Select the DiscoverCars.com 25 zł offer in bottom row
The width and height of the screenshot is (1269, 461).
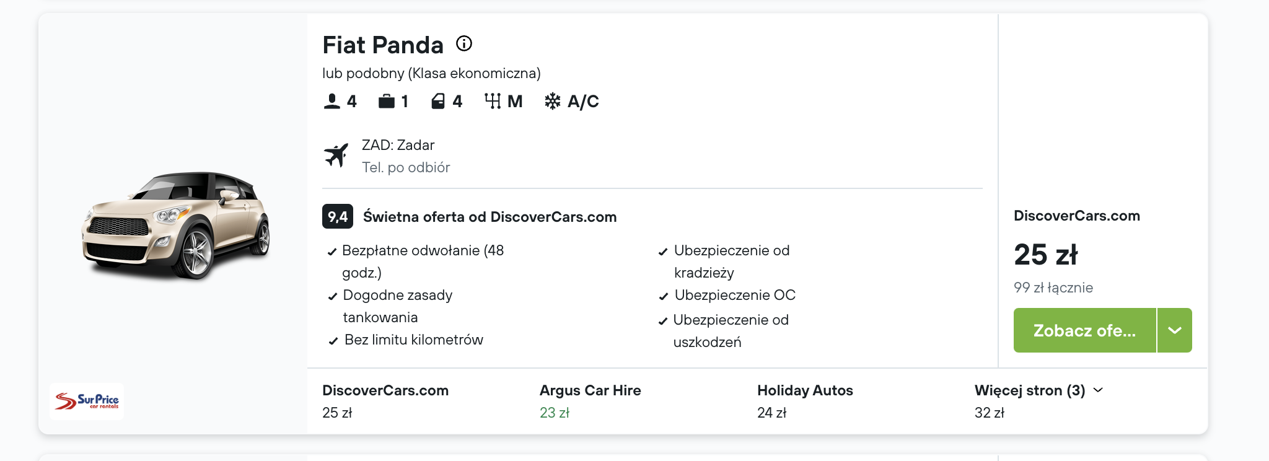[385, 402]
